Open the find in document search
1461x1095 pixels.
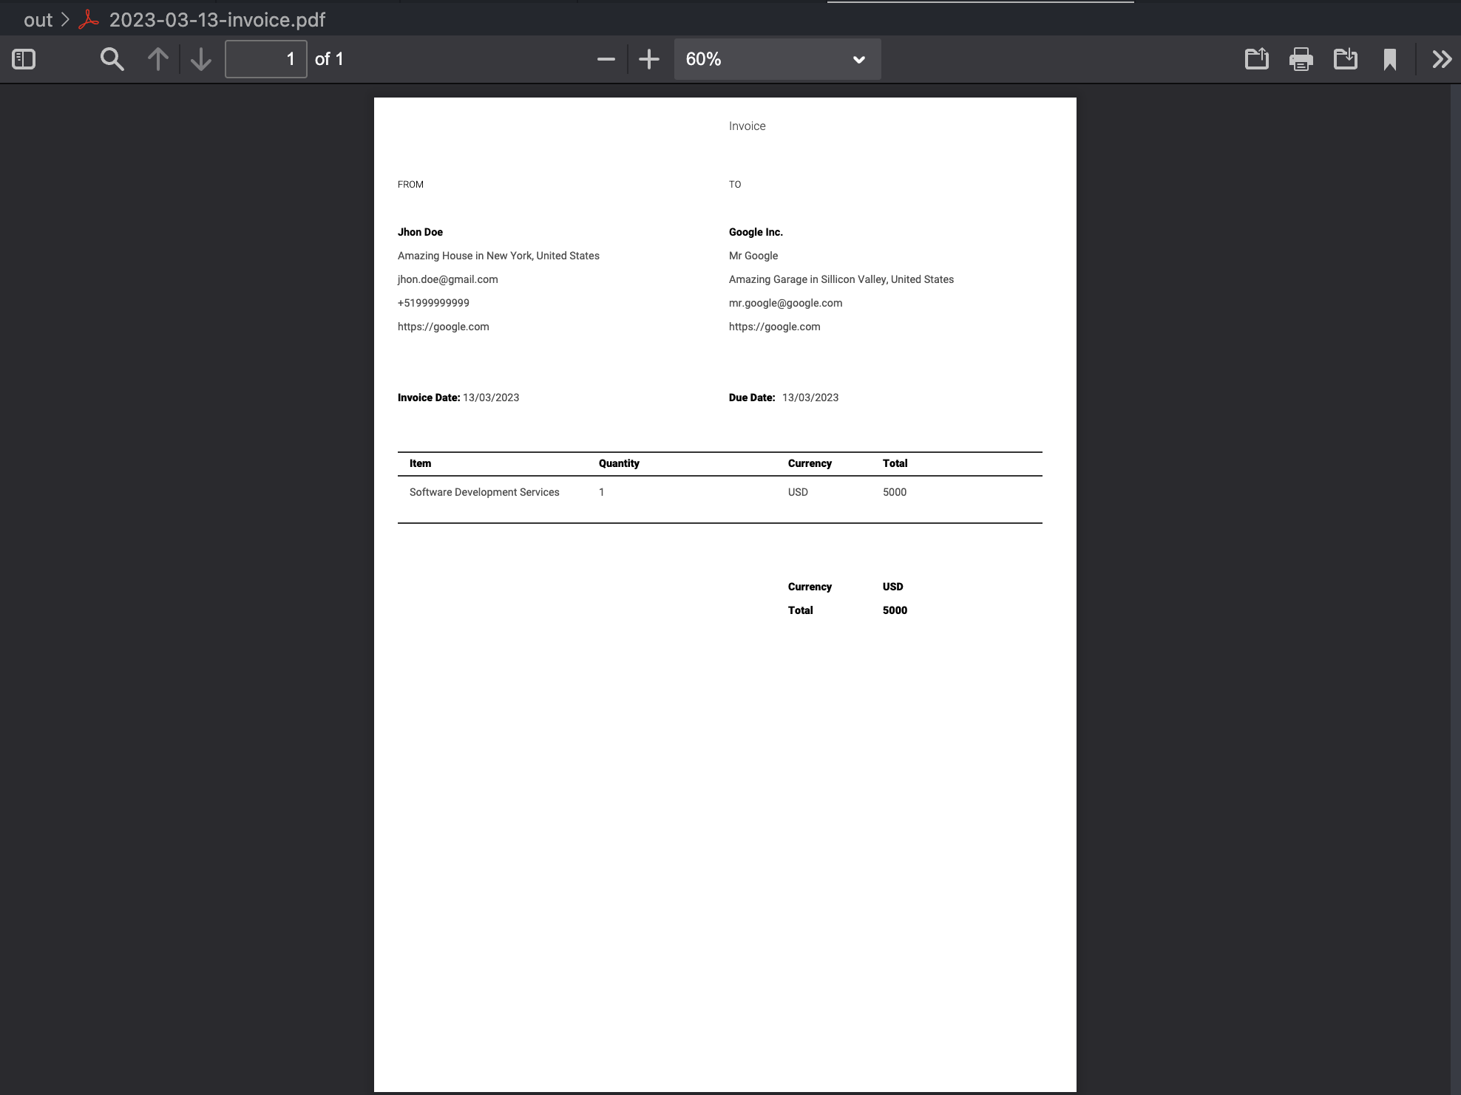tap(112, 59)
